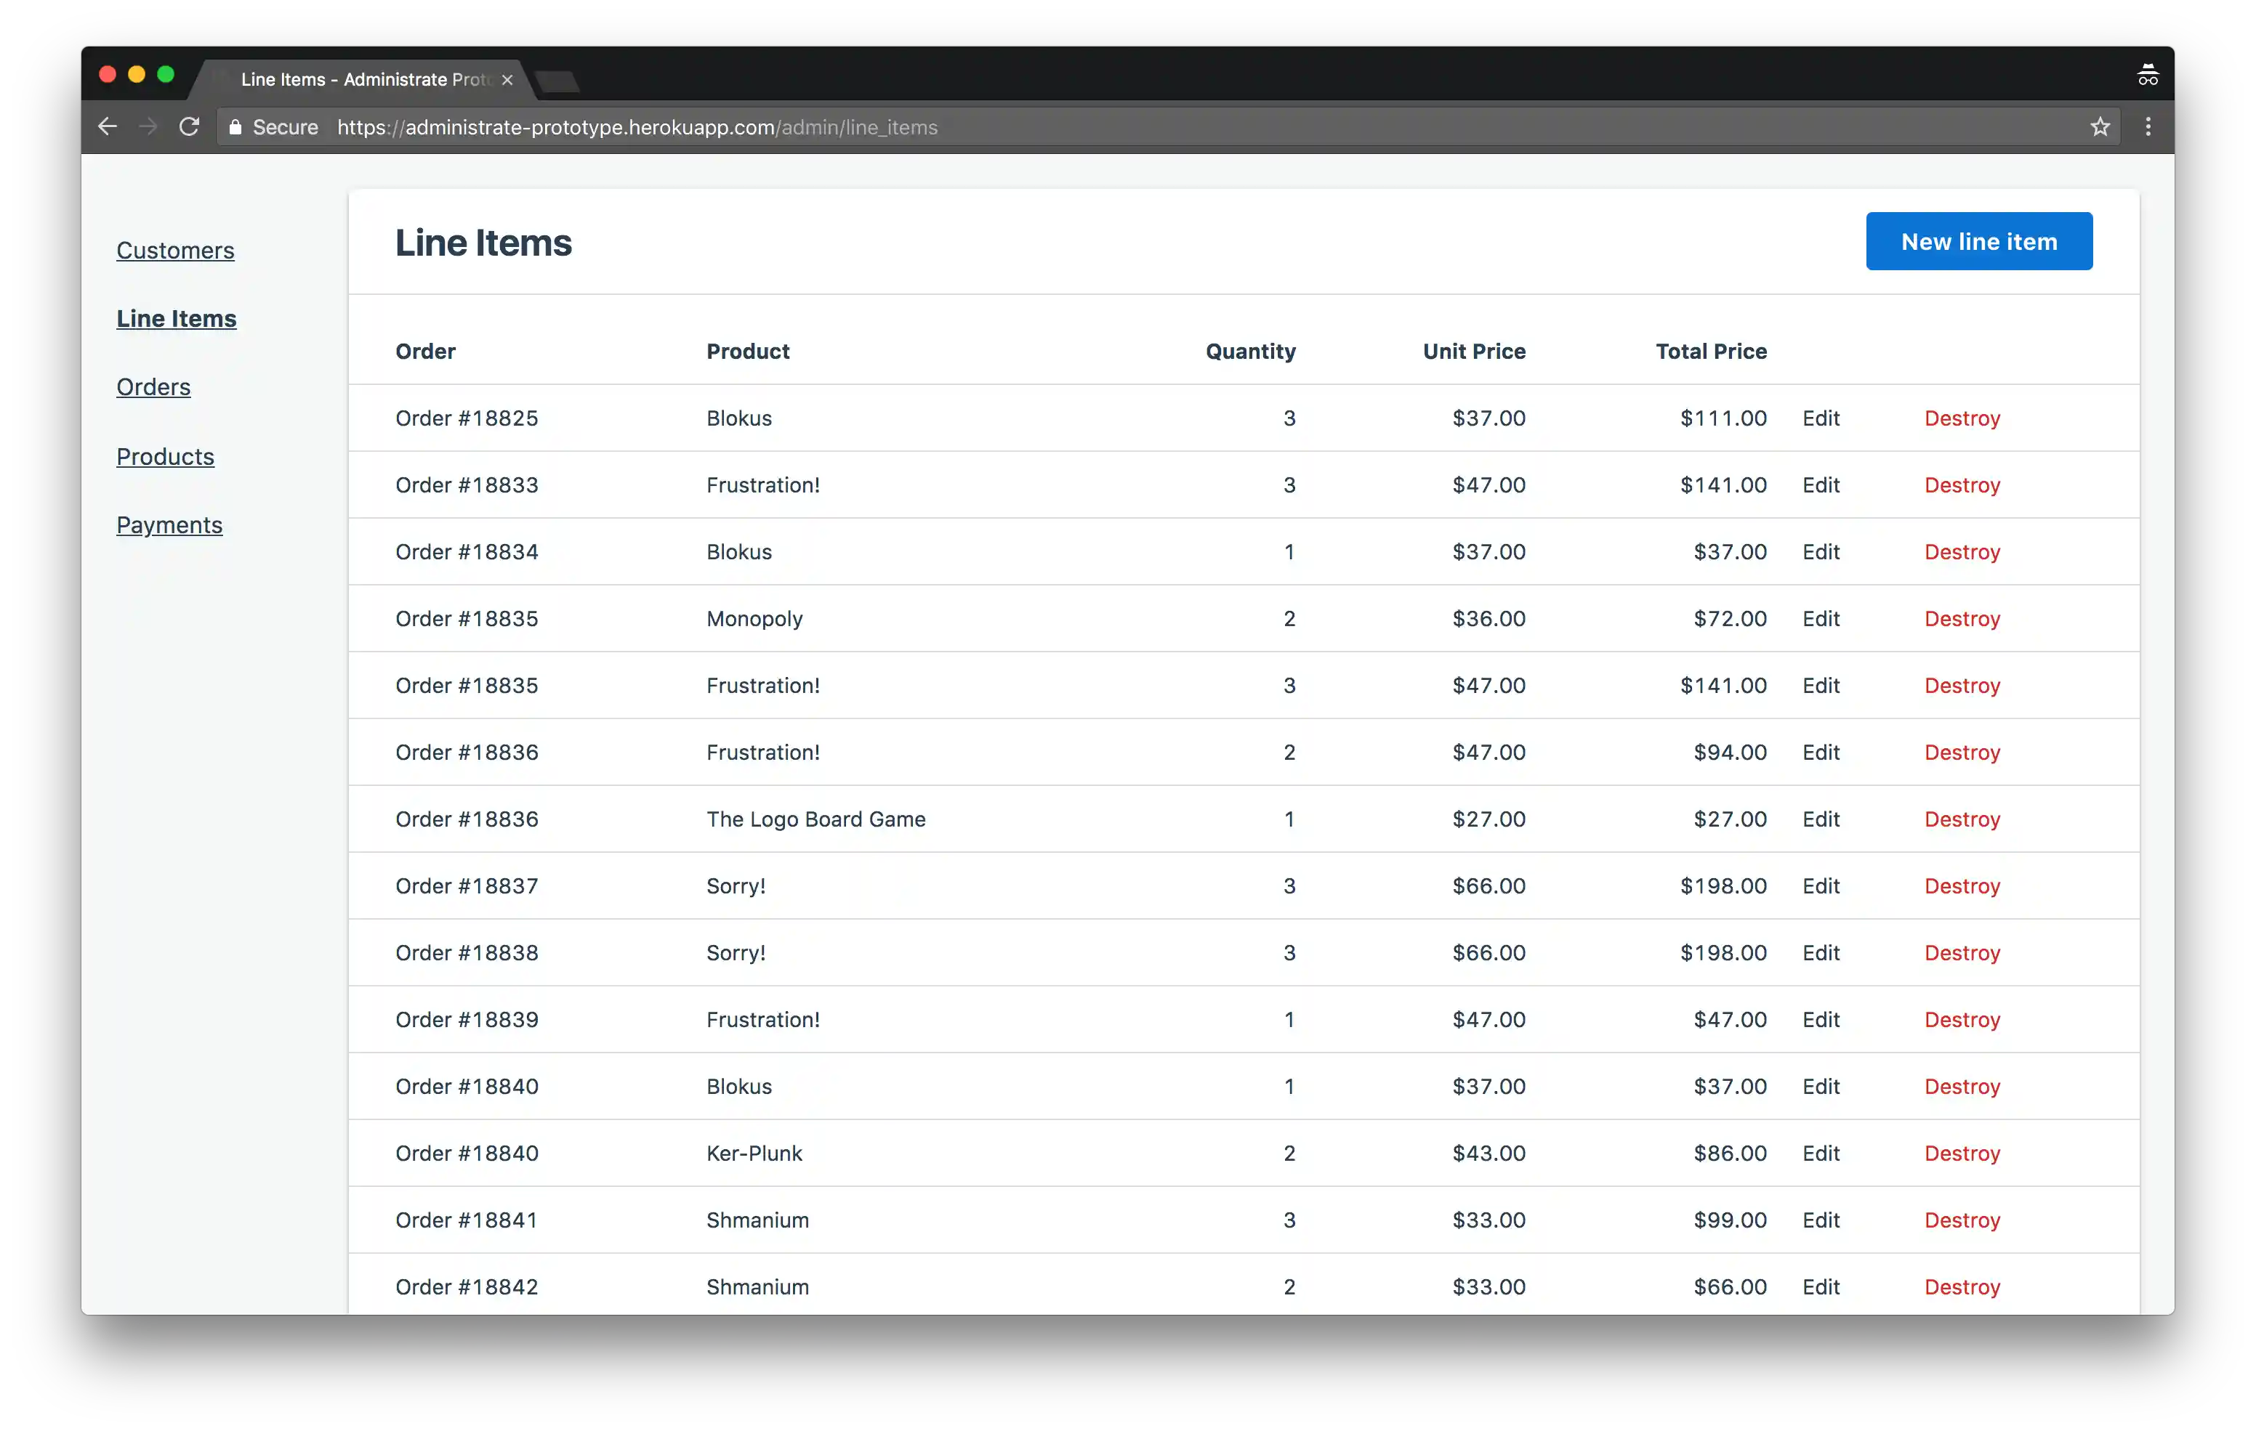Image resolution: width=2256 pixels, height=1431 pixels.
Task: Edit the Ker-Plunk line item
Action: click(x=1821, y=1153)
